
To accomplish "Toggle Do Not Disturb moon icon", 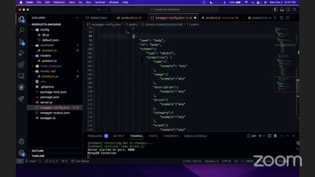I will [x=211, y=2].
